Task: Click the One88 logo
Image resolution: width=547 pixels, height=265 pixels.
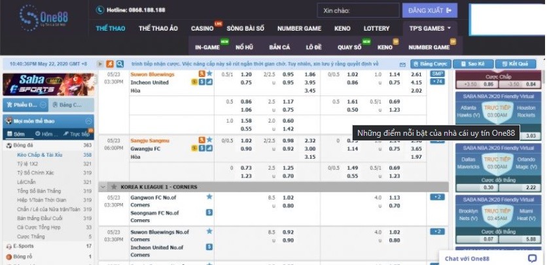Action: pyautogui.click(x=44, y=18)
